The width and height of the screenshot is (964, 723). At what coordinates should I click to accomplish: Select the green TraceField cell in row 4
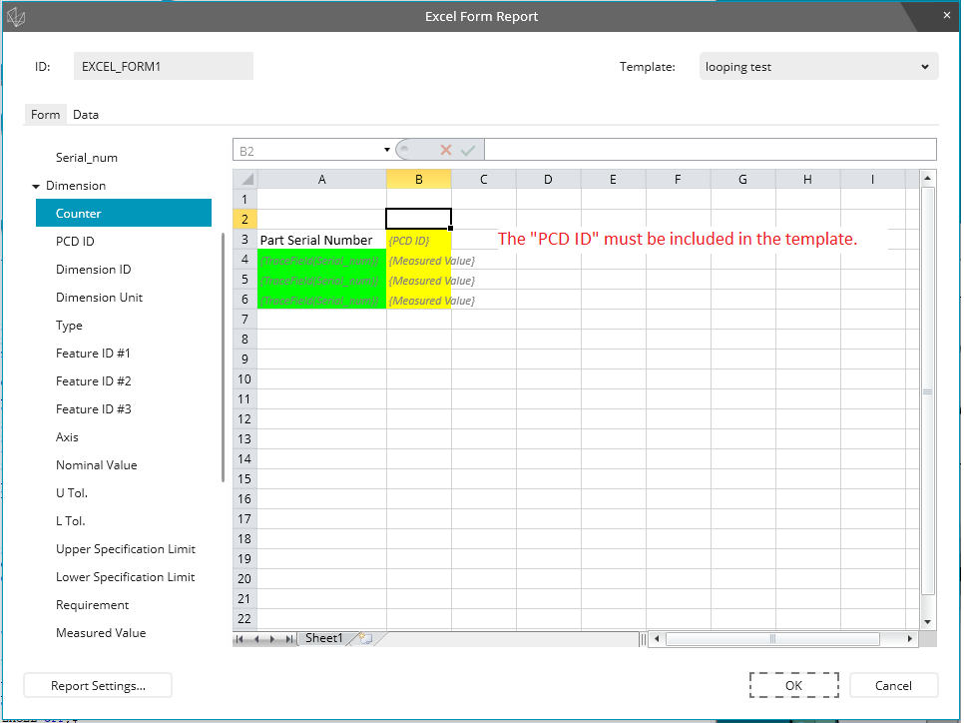(321, 260)
